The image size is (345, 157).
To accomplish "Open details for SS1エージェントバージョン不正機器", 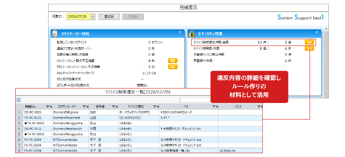I will pos(173,67).
